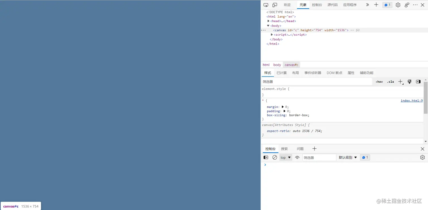Open the console issues counter badge
Viewport: 428px width, 210px height.
click(365, 157)
